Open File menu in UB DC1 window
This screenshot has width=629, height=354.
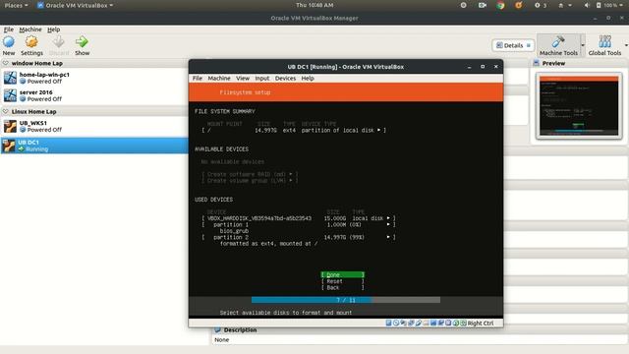click(x=197, y=79)
